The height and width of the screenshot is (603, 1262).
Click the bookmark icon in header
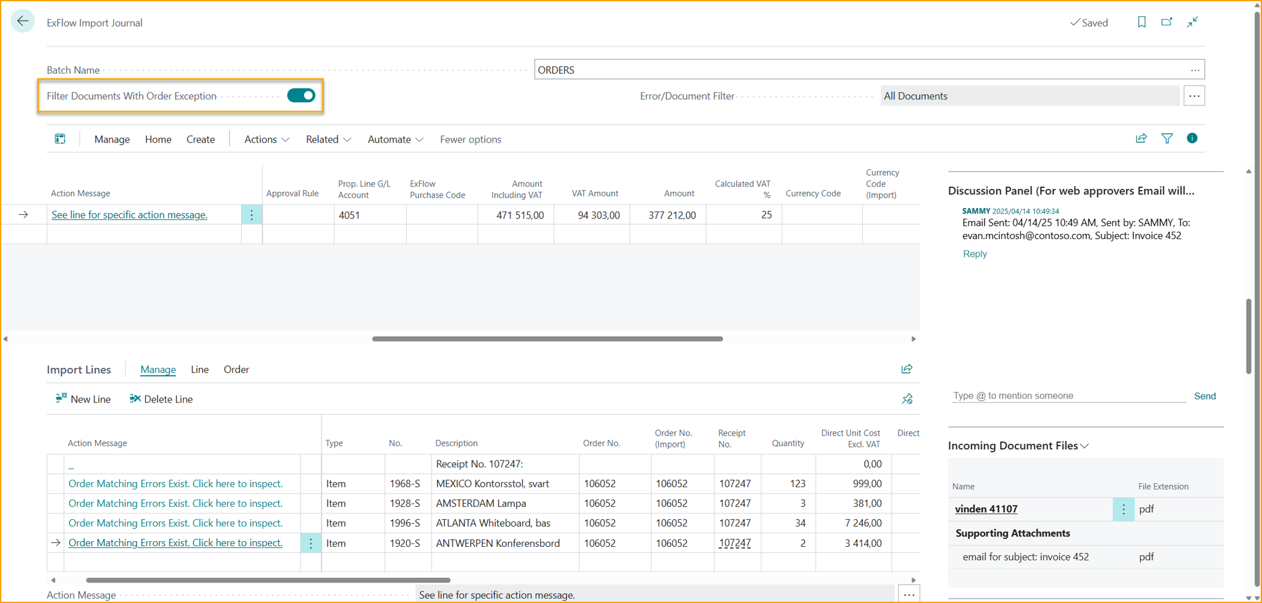pos(1141,22)
